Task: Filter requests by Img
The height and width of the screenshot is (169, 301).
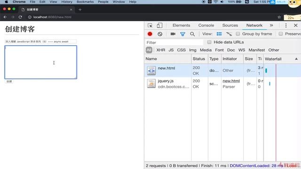Action: tap(192, 50)
